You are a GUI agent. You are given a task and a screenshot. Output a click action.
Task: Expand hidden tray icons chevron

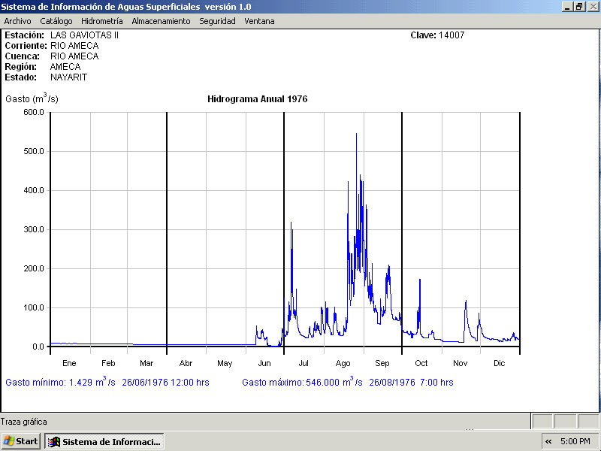pyautogui.click(x=548, y=441)
